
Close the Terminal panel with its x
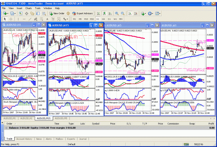[x=2, y=122]
